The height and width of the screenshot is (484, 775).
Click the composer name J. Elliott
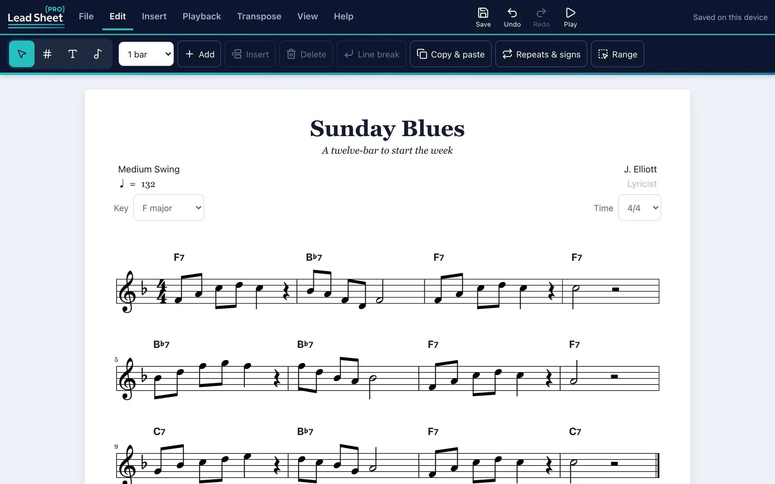click(x=640, y=169)
